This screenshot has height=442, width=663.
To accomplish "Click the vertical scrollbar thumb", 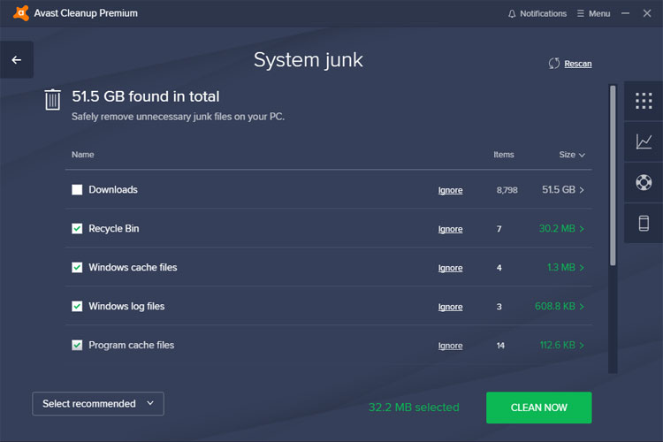I will [x=613, y=176].
